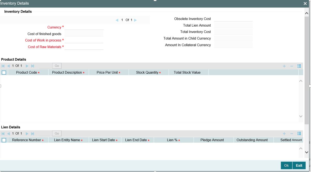311x172 pixels.
Task: Tick the select-all checkbox in Product Details
Action: click(x=4, y=73)
